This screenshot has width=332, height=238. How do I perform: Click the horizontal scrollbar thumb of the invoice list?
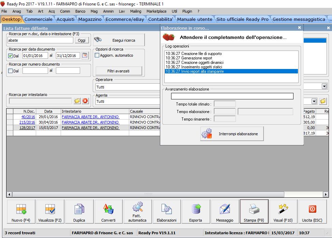click(x=148, y=194)
